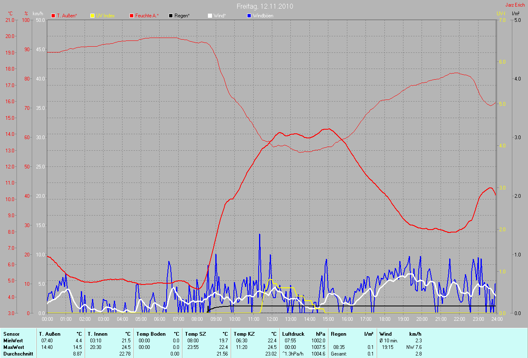Click the black Regen legend swatch

[171, 16]
